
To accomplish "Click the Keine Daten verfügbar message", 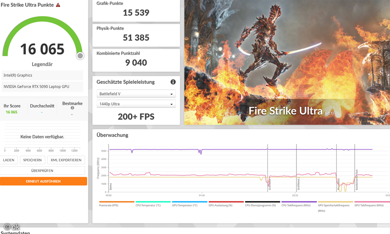I will (42, 137).
